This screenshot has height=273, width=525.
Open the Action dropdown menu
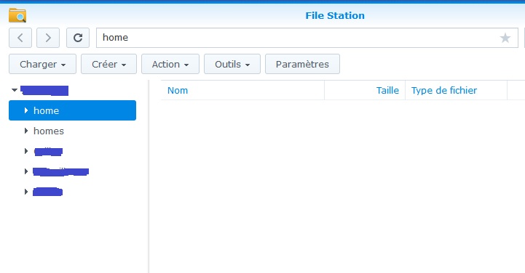pyautogui.click(x=170, y=64)
